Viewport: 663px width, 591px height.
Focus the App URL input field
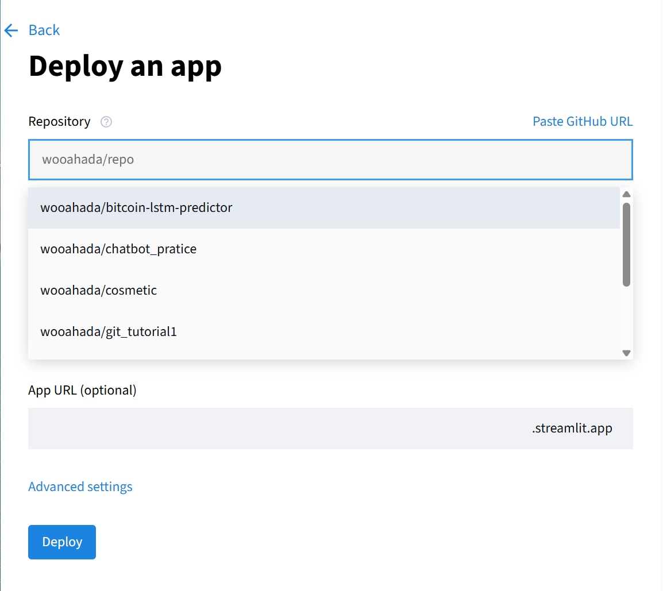coord(330,428)
